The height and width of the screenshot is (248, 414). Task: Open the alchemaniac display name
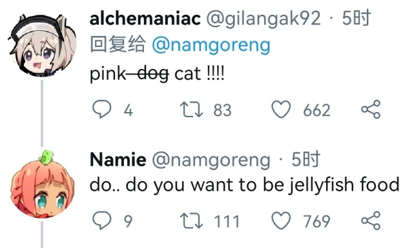coord(145,19)
